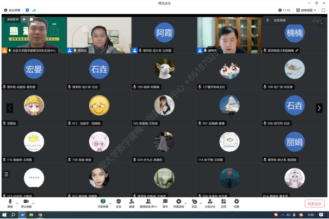
Task: Turn off camera with 停止视频
Action: click(26, 203)
